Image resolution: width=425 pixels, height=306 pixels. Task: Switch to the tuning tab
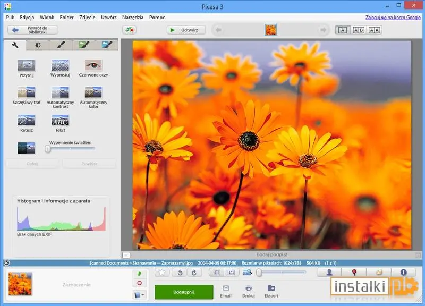tap(38, 46)
